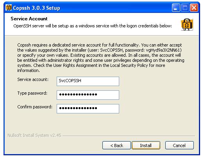Click the Copssh padlock icon in title bar
This screenshot has height=158, width=204.
(9, 7)
